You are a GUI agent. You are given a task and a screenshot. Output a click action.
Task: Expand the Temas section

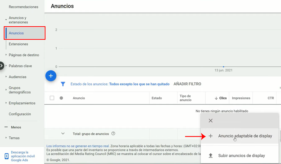coord(6,137)
